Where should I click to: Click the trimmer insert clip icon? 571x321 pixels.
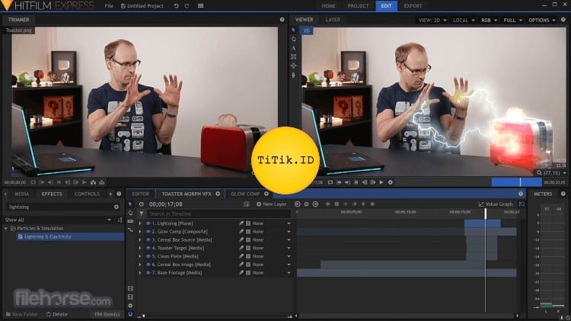coord(93,182)
